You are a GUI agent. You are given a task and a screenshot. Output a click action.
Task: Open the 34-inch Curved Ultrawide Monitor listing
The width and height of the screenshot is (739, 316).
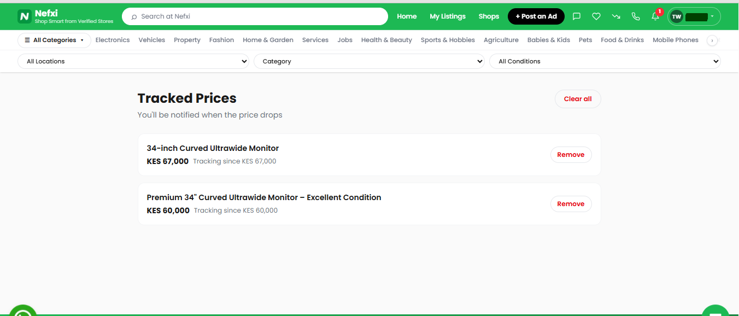point(213,148)
